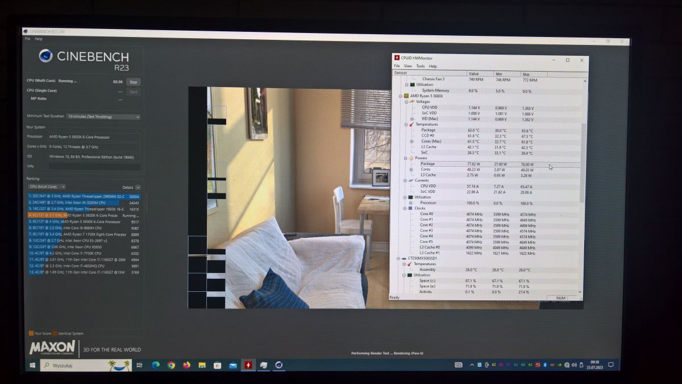Select the Core i7-7700K ranking entry
This screenshot has width=682, height=384.
pos(84,253)
